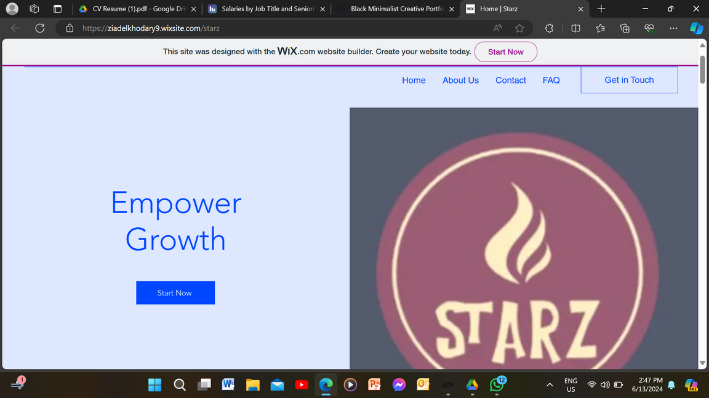Expand the system tray hidden icons chevron
This screenshot has width=709, height=398.
(549, 385)
